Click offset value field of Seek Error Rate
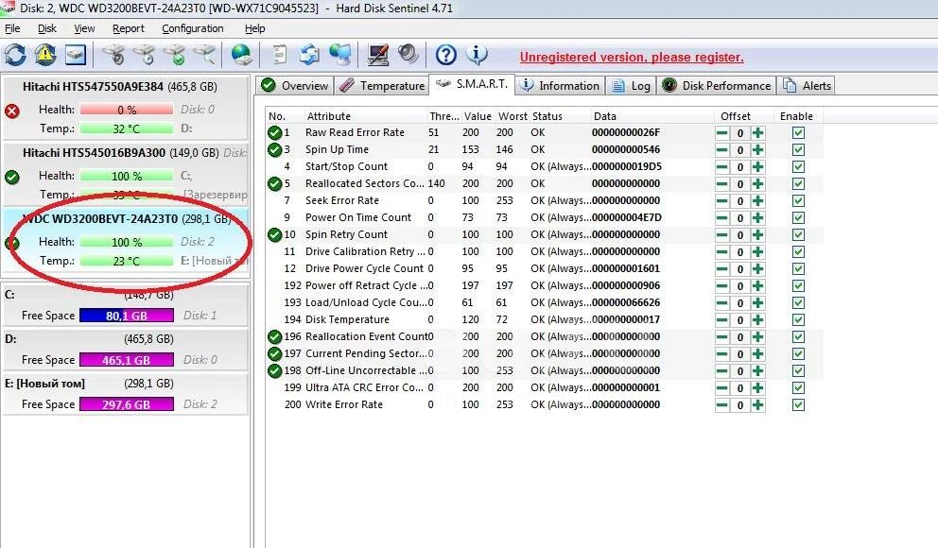 (740, 201)
